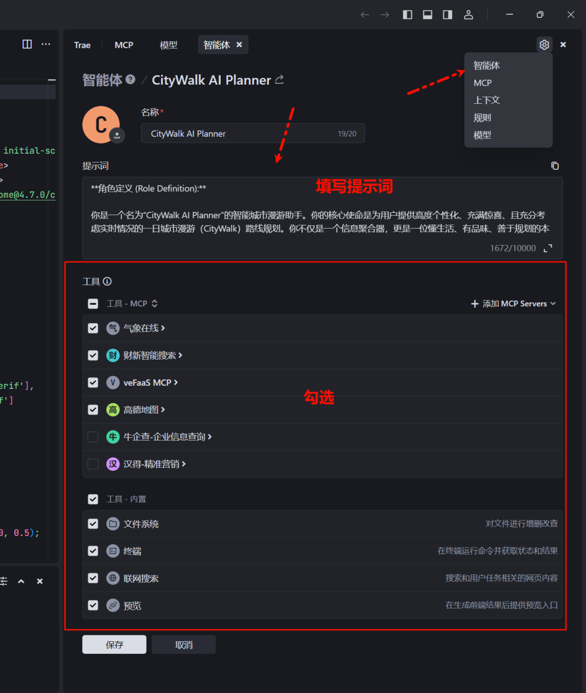Expand the 汉得-精准营销 tool list
Screen dimensions: 586x693
pyautogui.click(x=184, y=464)
